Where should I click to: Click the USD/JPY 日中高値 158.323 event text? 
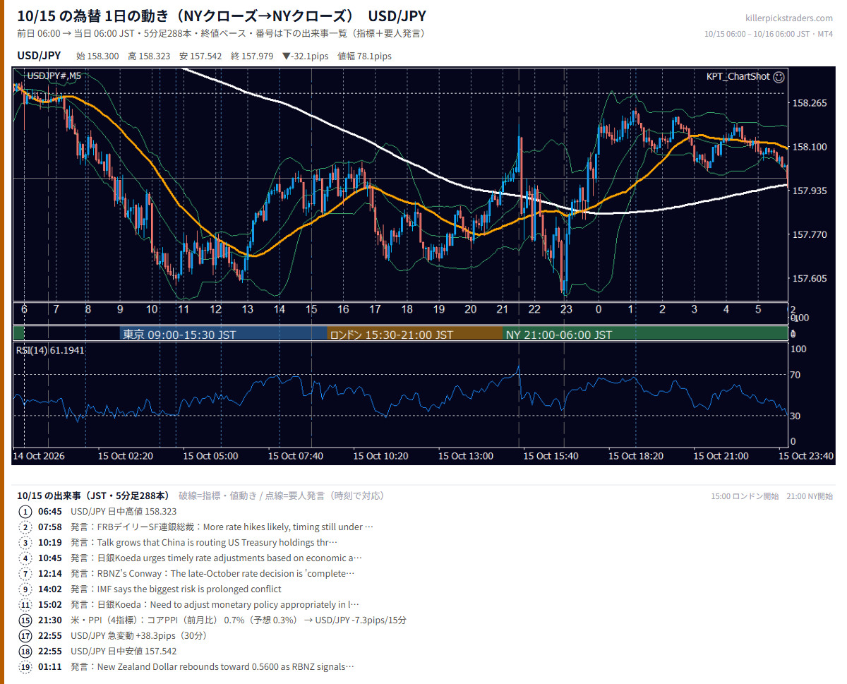(x=124, y=512)
